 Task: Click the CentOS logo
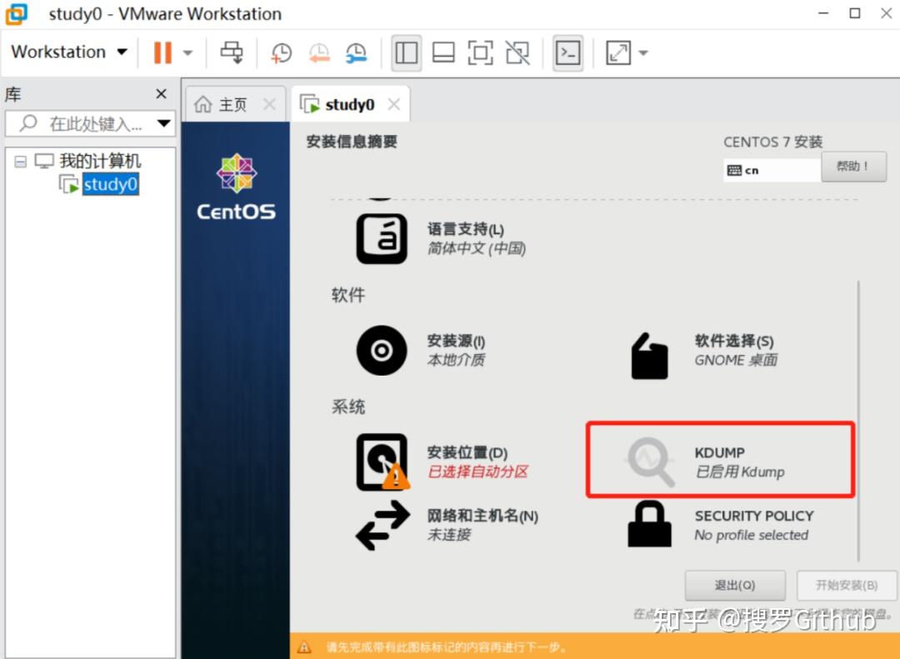point(236,187)
